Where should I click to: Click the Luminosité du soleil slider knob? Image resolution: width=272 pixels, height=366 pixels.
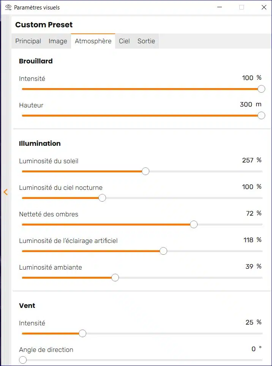coord(145,171)
